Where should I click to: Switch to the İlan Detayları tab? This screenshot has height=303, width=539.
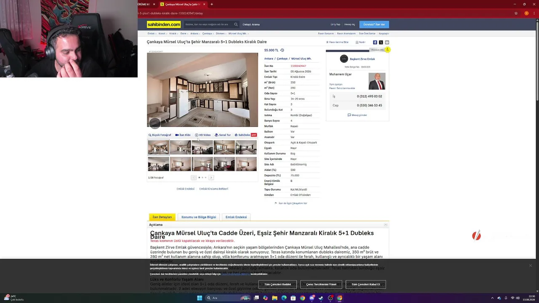pyautogui.click(x=162, y=217)
